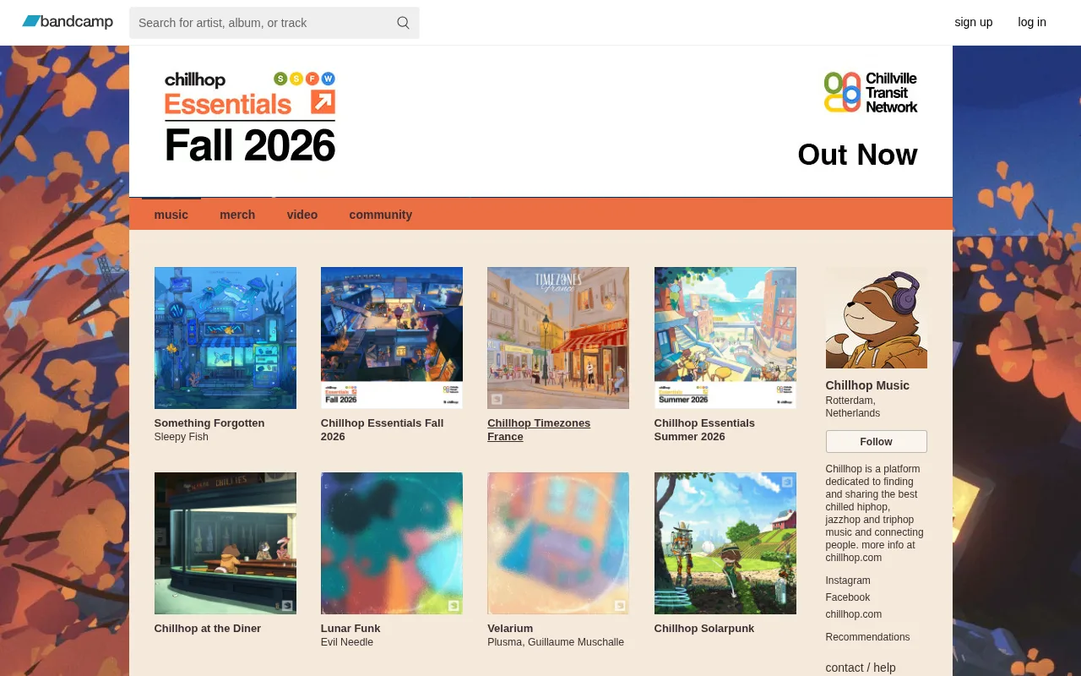
Task: Click the Sleepy Fish artist name
Action: coord(182,437)
